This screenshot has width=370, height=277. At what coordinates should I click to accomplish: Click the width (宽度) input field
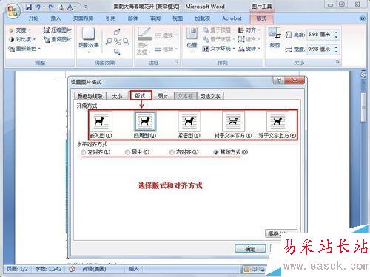pyautogui.click(x=320, y=49)
